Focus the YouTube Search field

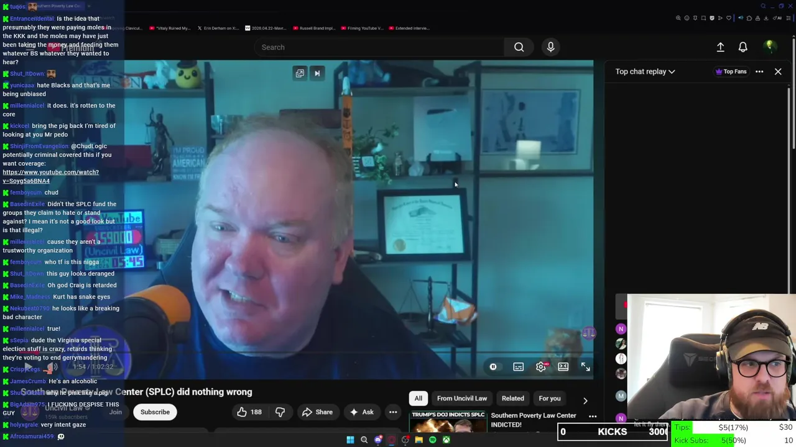click(x=379, y=47)
